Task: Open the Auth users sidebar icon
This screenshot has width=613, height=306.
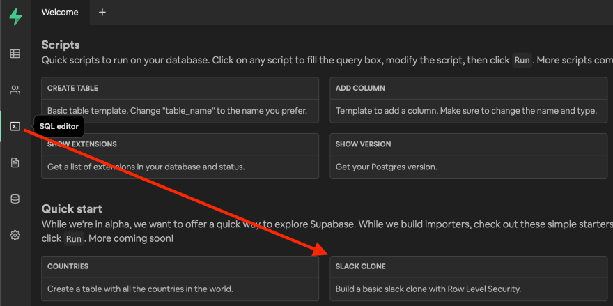Action: tap(15, 91)
